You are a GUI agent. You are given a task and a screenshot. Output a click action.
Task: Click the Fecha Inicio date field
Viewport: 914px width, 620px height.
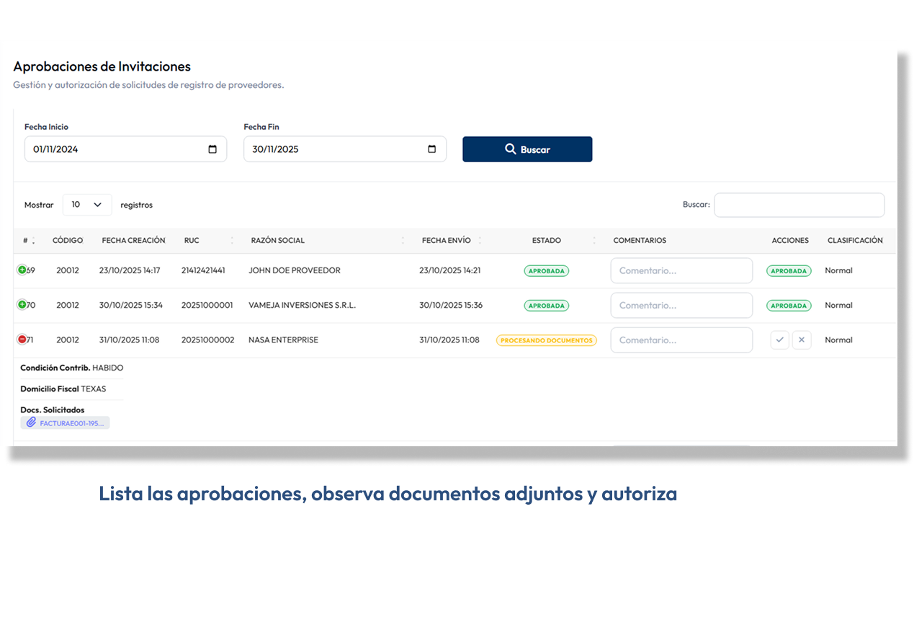coord(108,149)
